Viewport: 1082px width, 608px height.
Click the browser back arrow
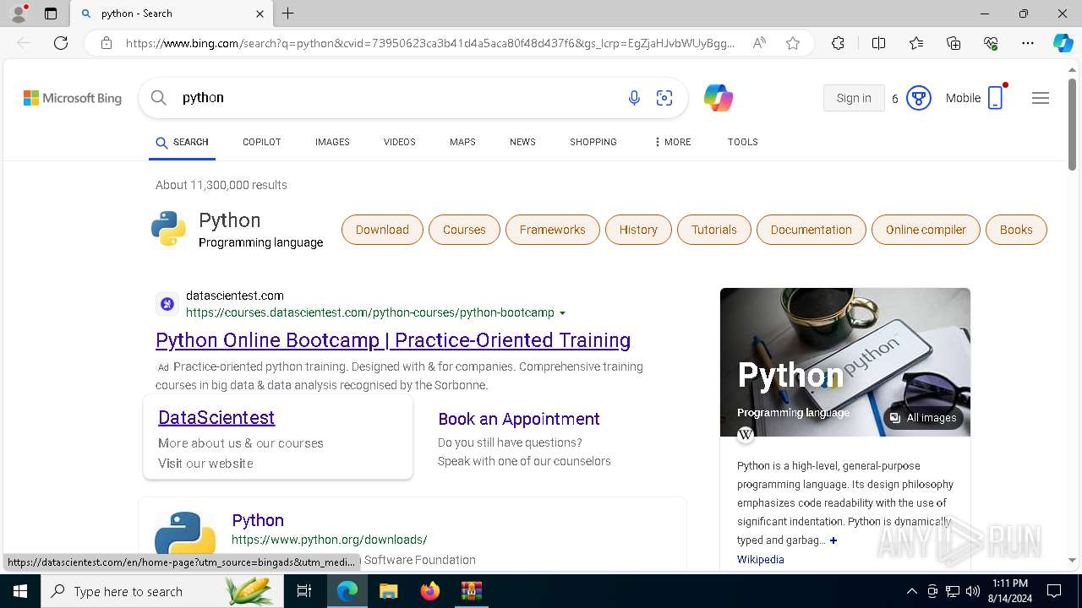[24, 43]
